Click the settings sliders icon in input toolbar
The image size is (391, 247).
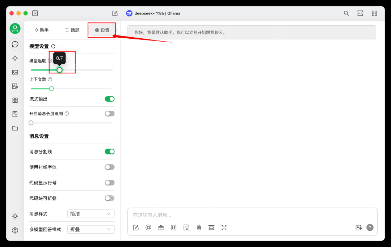[x=173, y=227]
